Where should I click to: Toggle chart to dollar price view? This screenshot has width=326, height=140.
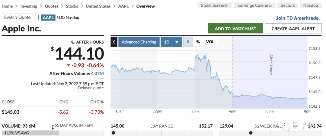pyautogui.click(x=188, y=42)
